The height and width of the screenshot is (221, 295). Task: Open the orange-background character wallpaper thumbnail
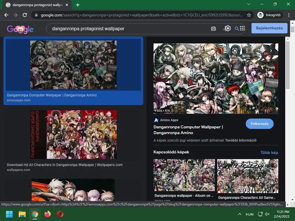73,190
